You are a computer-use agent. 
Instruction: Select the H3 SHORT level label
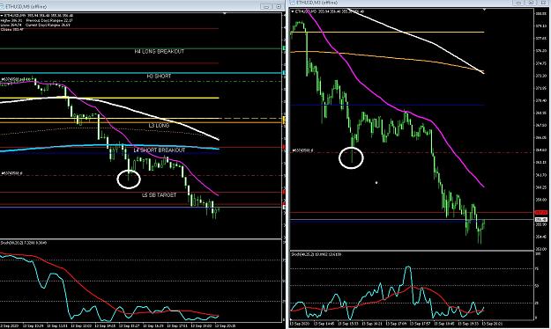pos(159,77)
